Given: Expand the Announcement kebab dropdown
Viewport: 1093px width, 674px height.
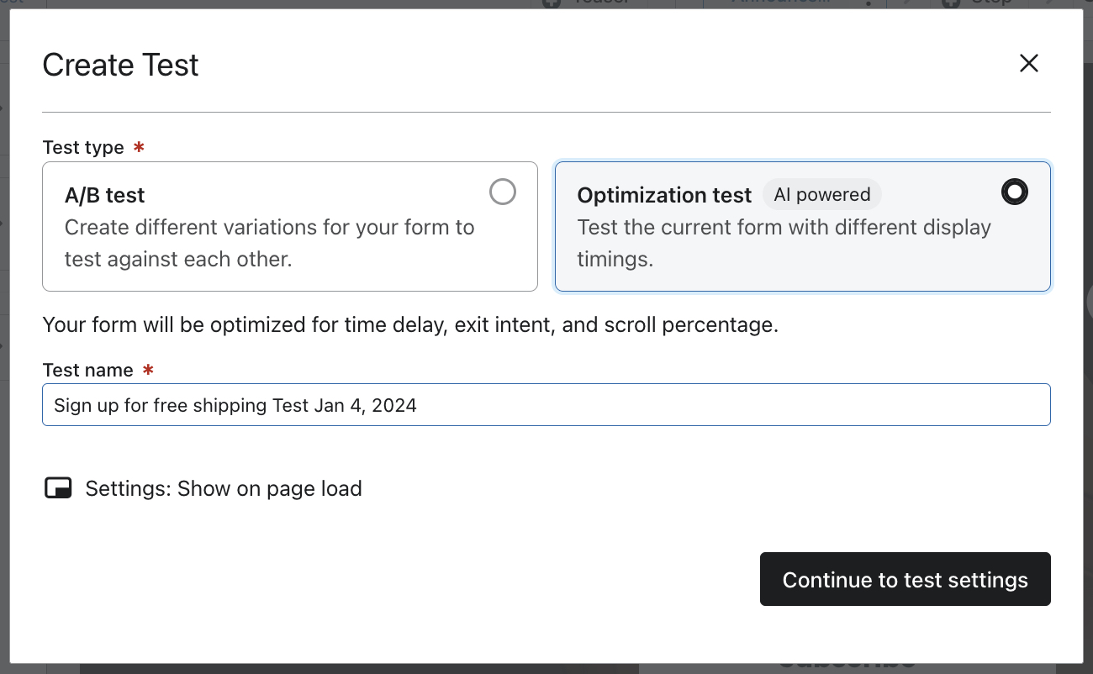Looking at the screenshot, I should pyautogui.click(x=869, y=4).
